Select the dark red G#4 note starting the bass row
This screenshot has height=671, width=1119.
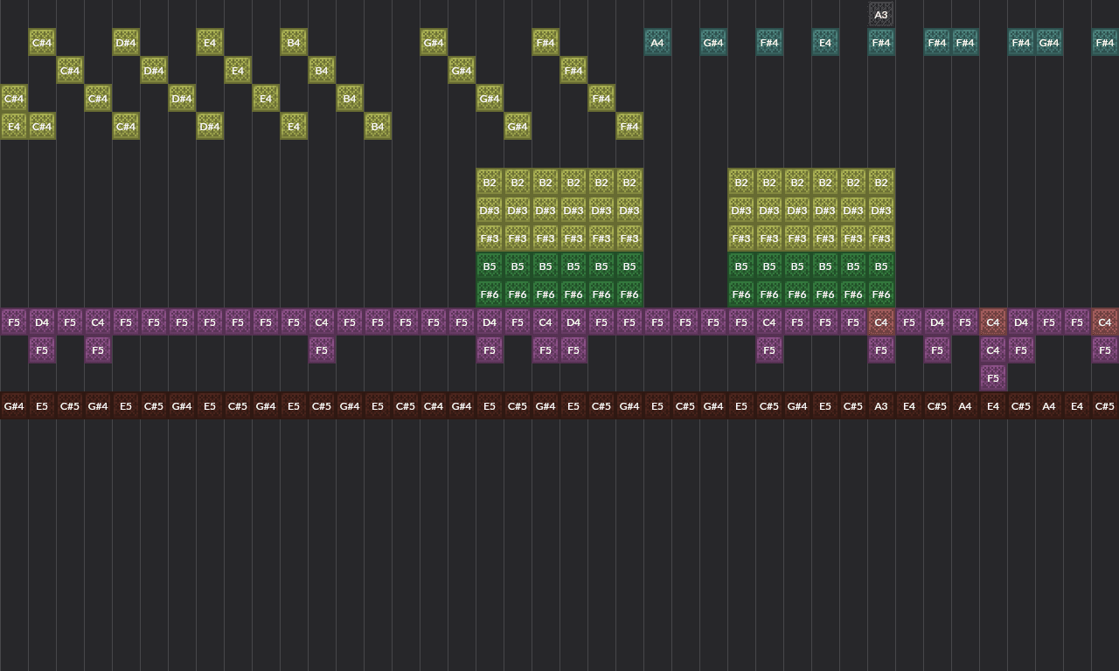(x=13, y=405)
